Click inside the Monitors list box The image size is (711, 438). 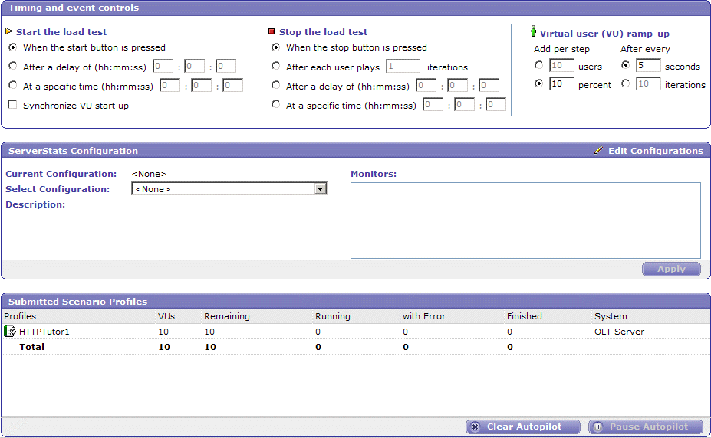click(x=525, y=221)
